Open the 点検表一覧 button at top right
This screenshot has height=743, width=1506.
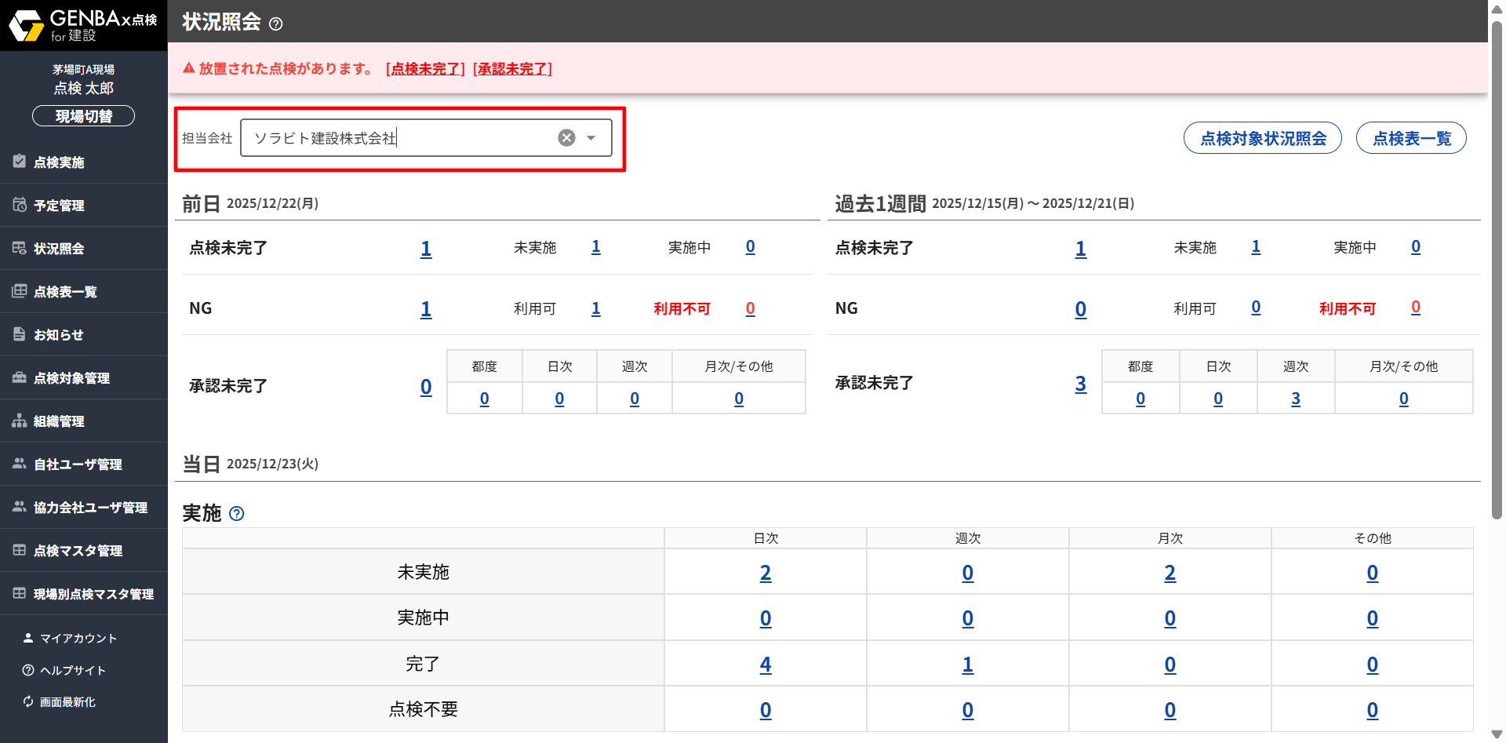tap(1410, 138)
